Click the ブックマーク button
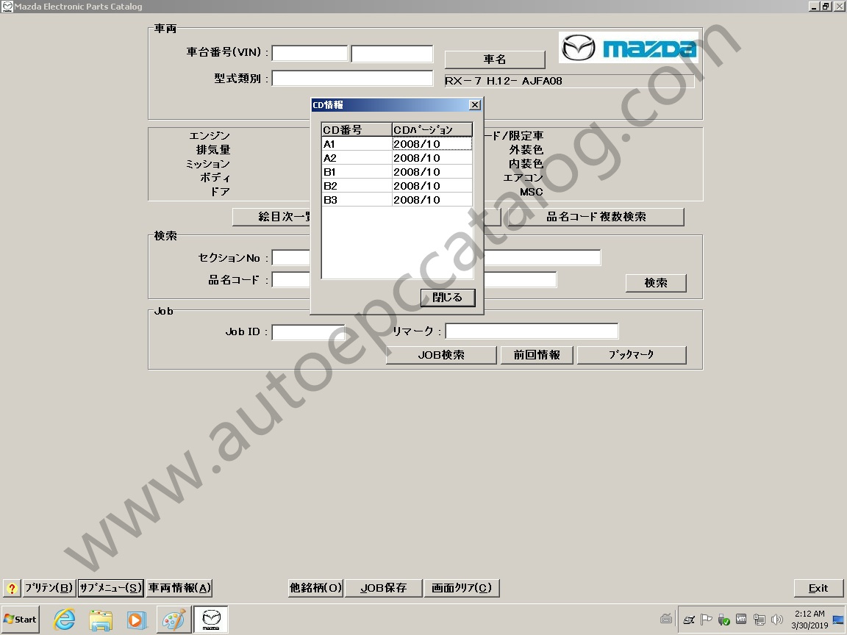 click(632, 355)
